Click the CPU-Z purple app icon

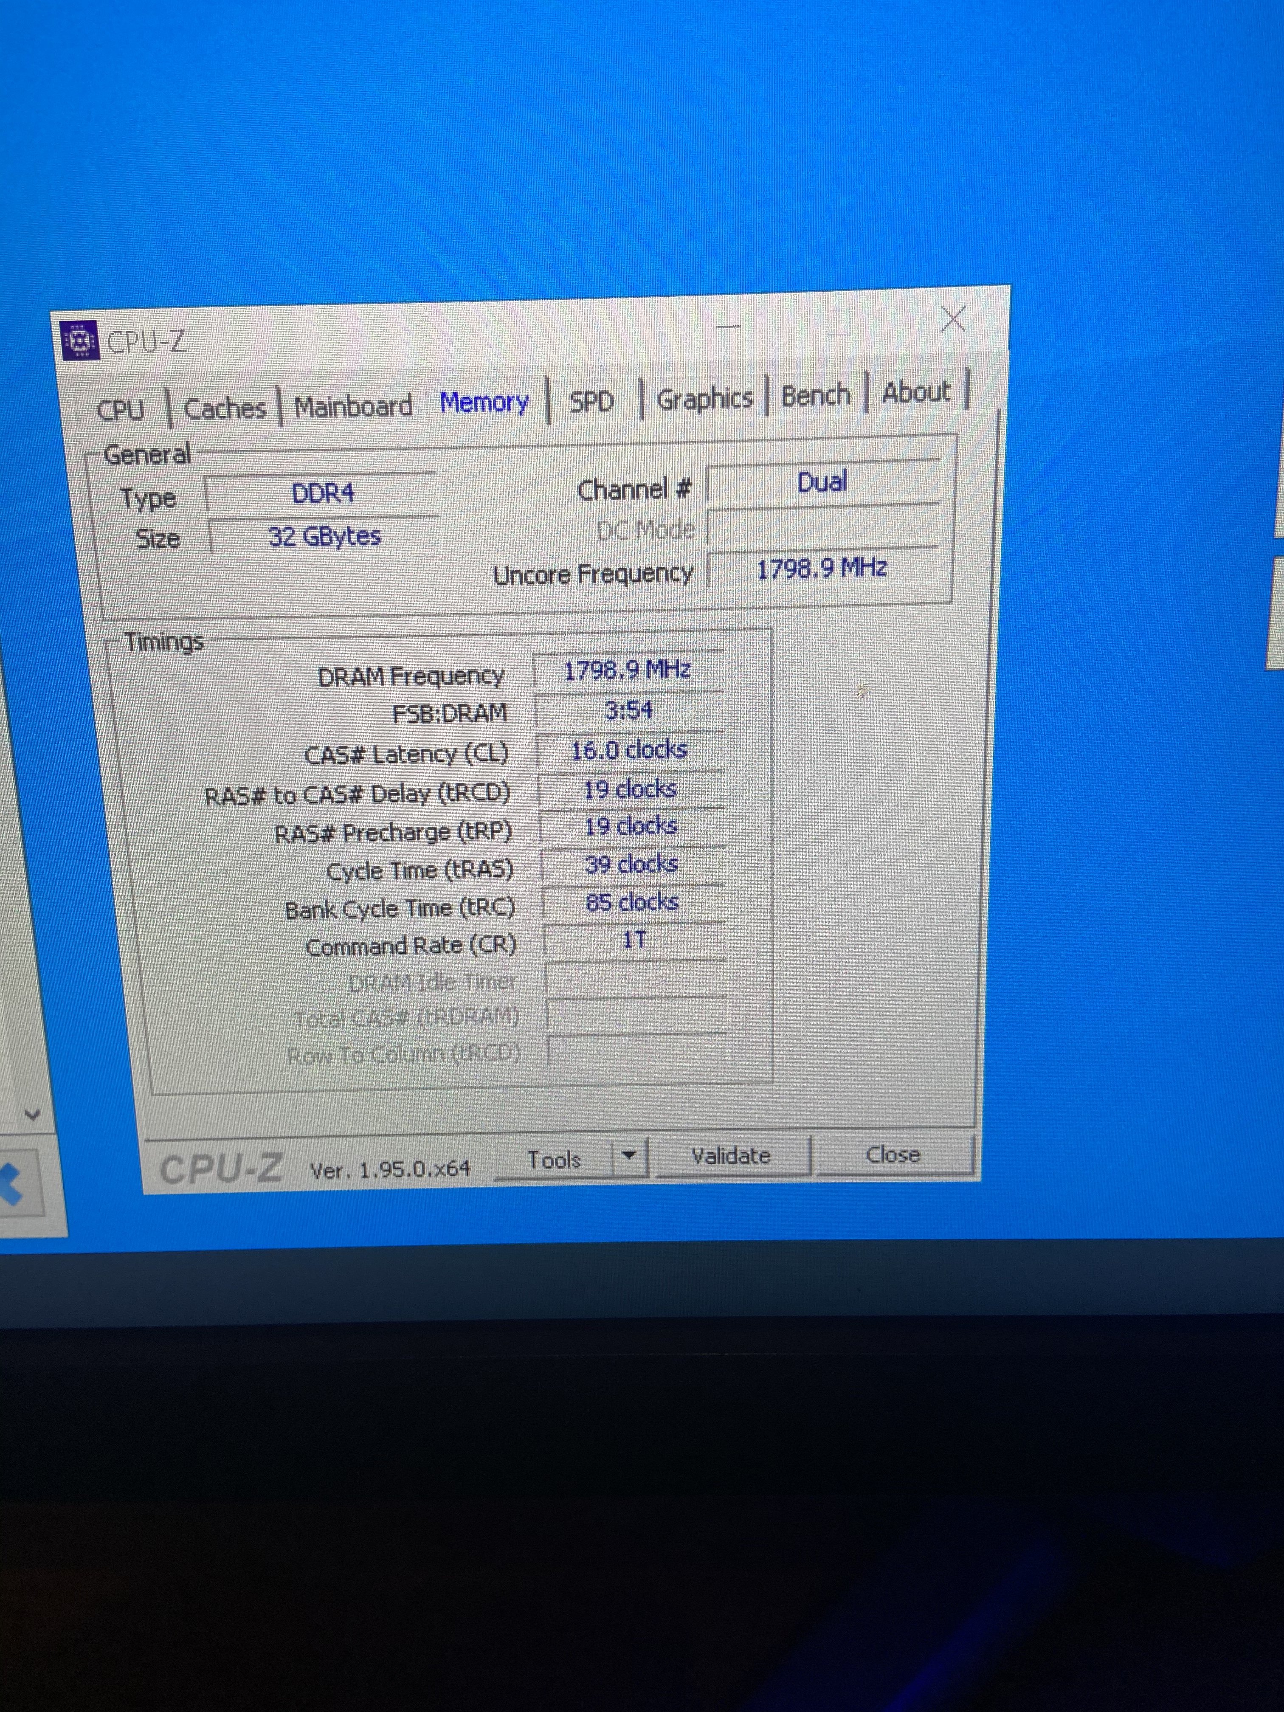tap(80, 341)
